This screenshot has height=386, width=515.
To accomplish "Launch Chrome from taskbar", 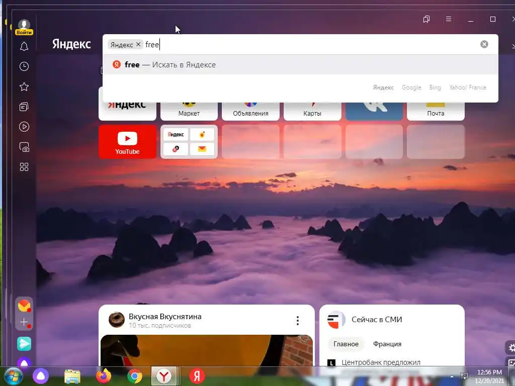I will [x=135, y=376].
